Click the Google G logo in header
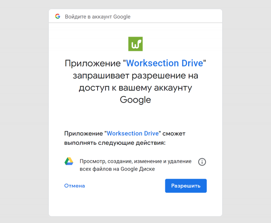This screenshot has height=223, width=271. (58, 17)
